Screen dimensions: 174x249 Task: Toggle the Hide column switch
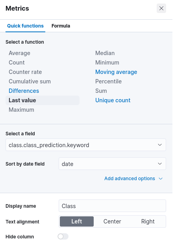pos(63,236)
